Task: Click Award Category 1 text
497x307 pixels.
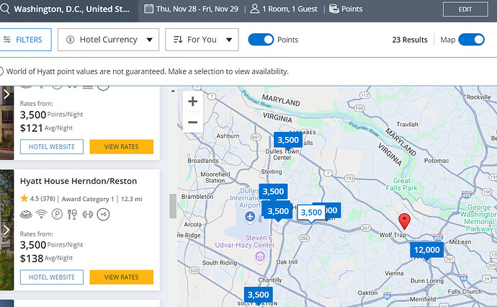Action: click(x=87, y=199)
